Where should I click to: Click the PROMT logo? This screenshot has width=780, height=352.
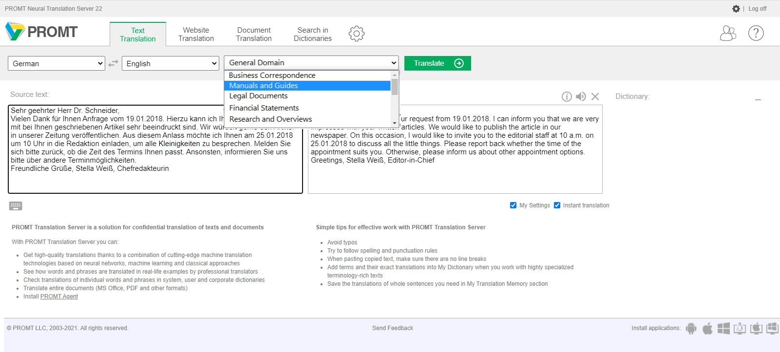click(41, 32)
